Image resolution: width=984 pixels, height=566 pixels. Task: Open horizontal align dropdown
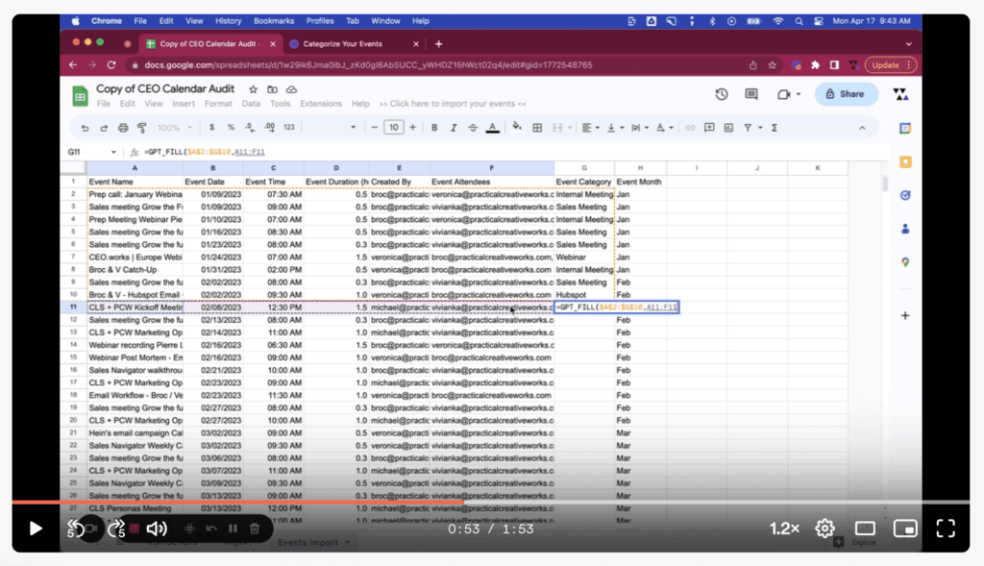pyautogui.click(x=590, y=128)
